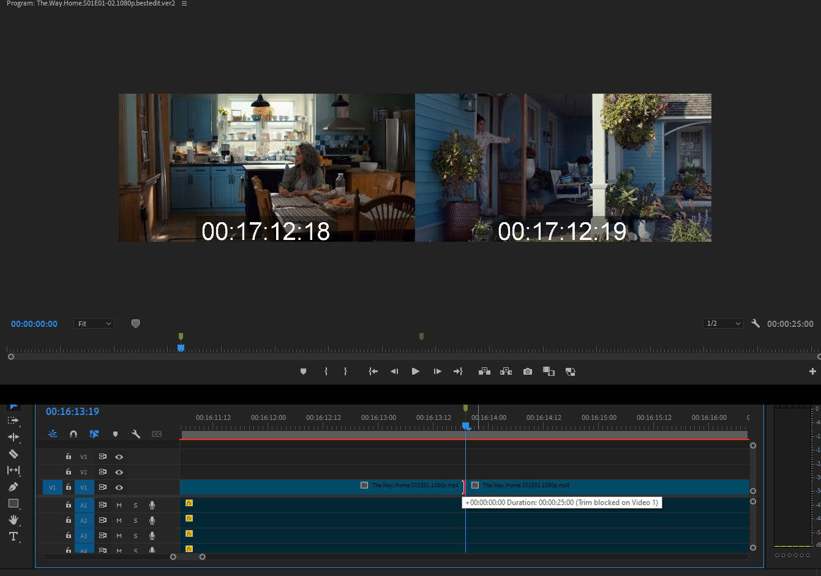Toggle lock on track A1
Image resolution: width=821 pixels, height=576 pixels.
click(x=69, y=505)
